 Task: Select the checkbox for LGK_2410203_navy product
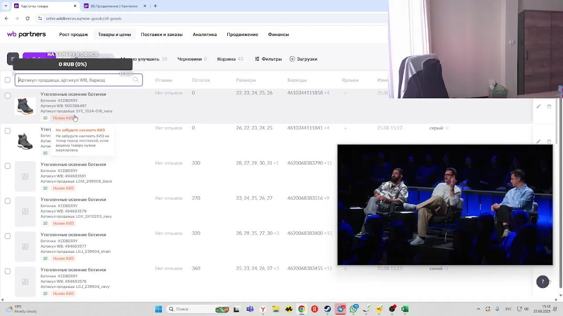(x=7, y=201)
